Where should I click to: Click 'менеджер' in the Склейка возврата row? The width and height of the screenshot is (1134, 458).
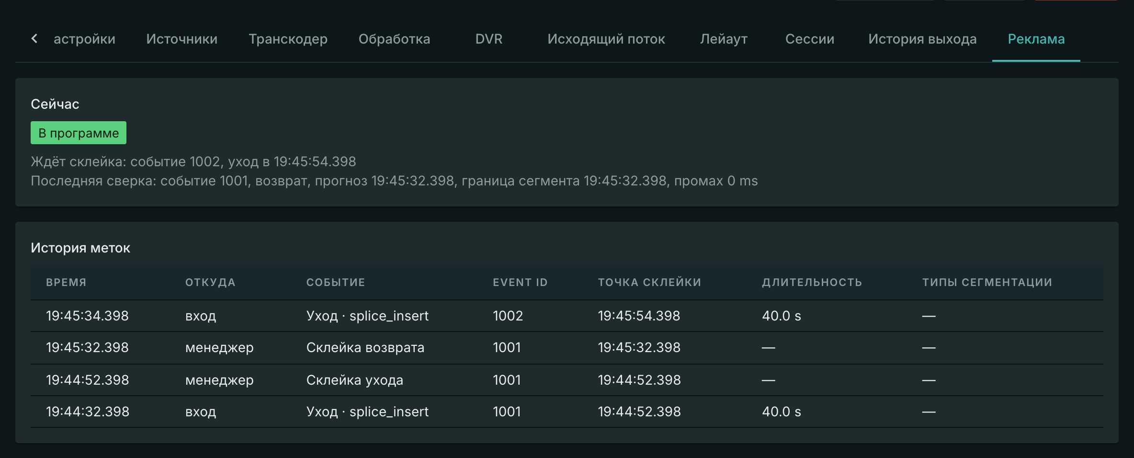pos(219,347)
